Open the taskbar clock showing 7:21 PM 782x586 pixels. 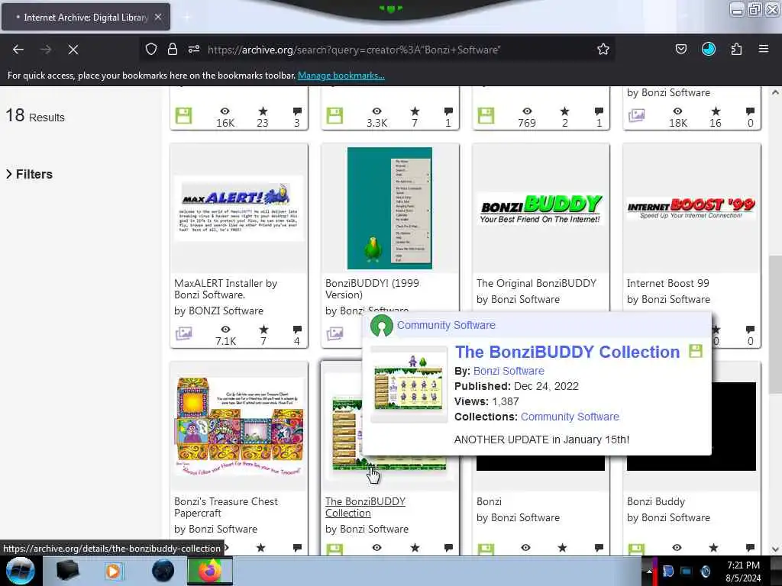click(743, 571)
